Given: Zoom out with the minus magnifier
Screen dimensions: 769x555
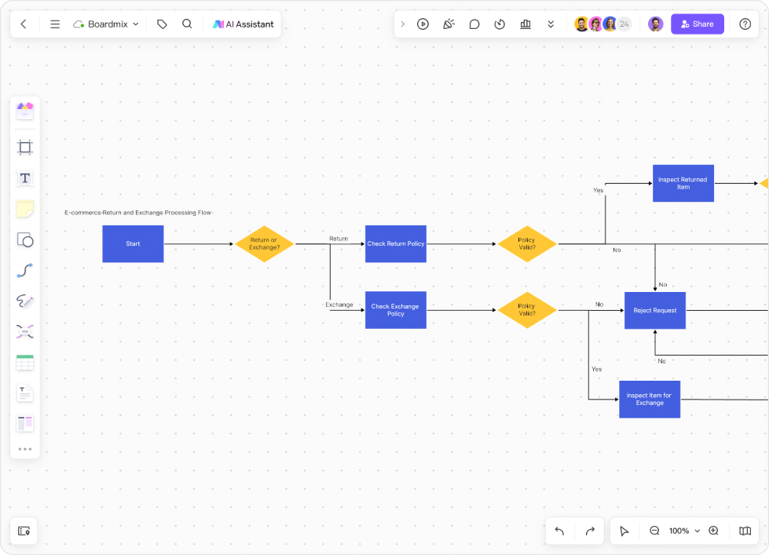Looking at the screenshot, I should 655,531.
